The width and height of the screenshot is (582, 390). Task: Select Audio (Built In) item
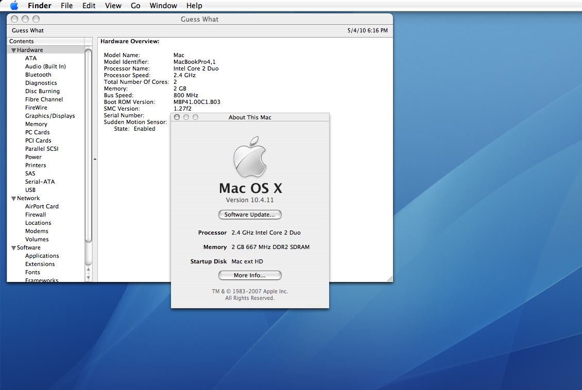pos(45,66)
